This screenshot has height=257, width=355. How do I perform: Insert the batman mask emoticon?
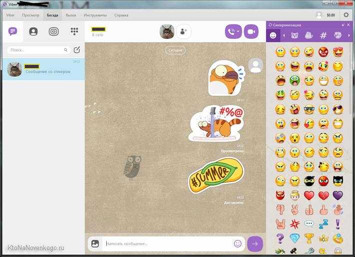[x=338, y=181]
